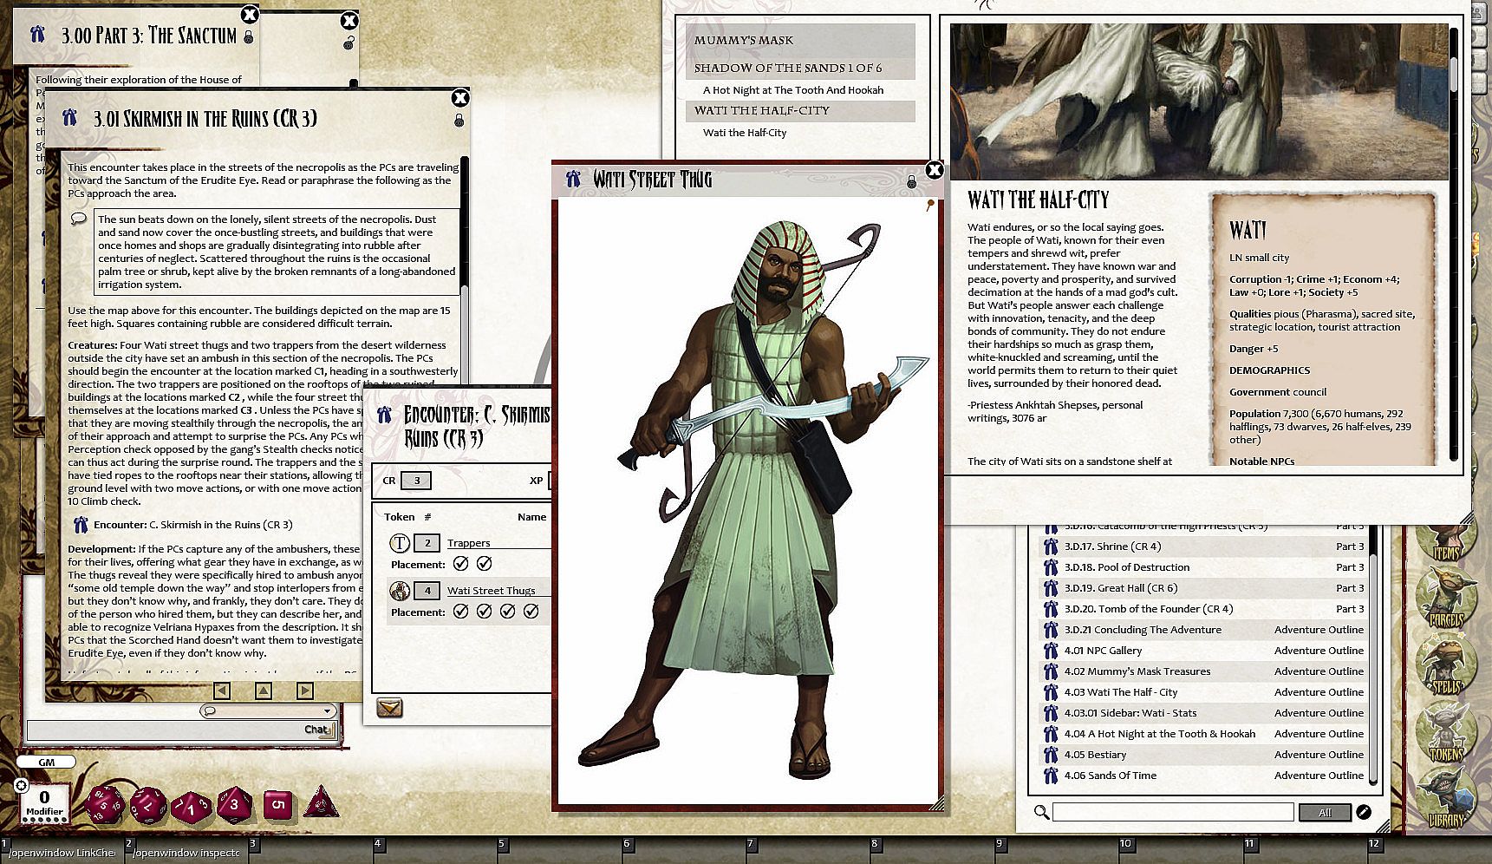Toggle first Wati Street Thugs placement checkmark
This screenshot has width=1492, height=864.
[x=461, y=612]
